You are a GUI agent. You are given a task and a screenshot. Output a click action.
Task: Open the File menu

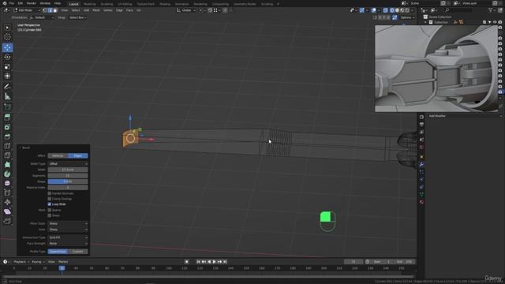[x=12, y=3]
